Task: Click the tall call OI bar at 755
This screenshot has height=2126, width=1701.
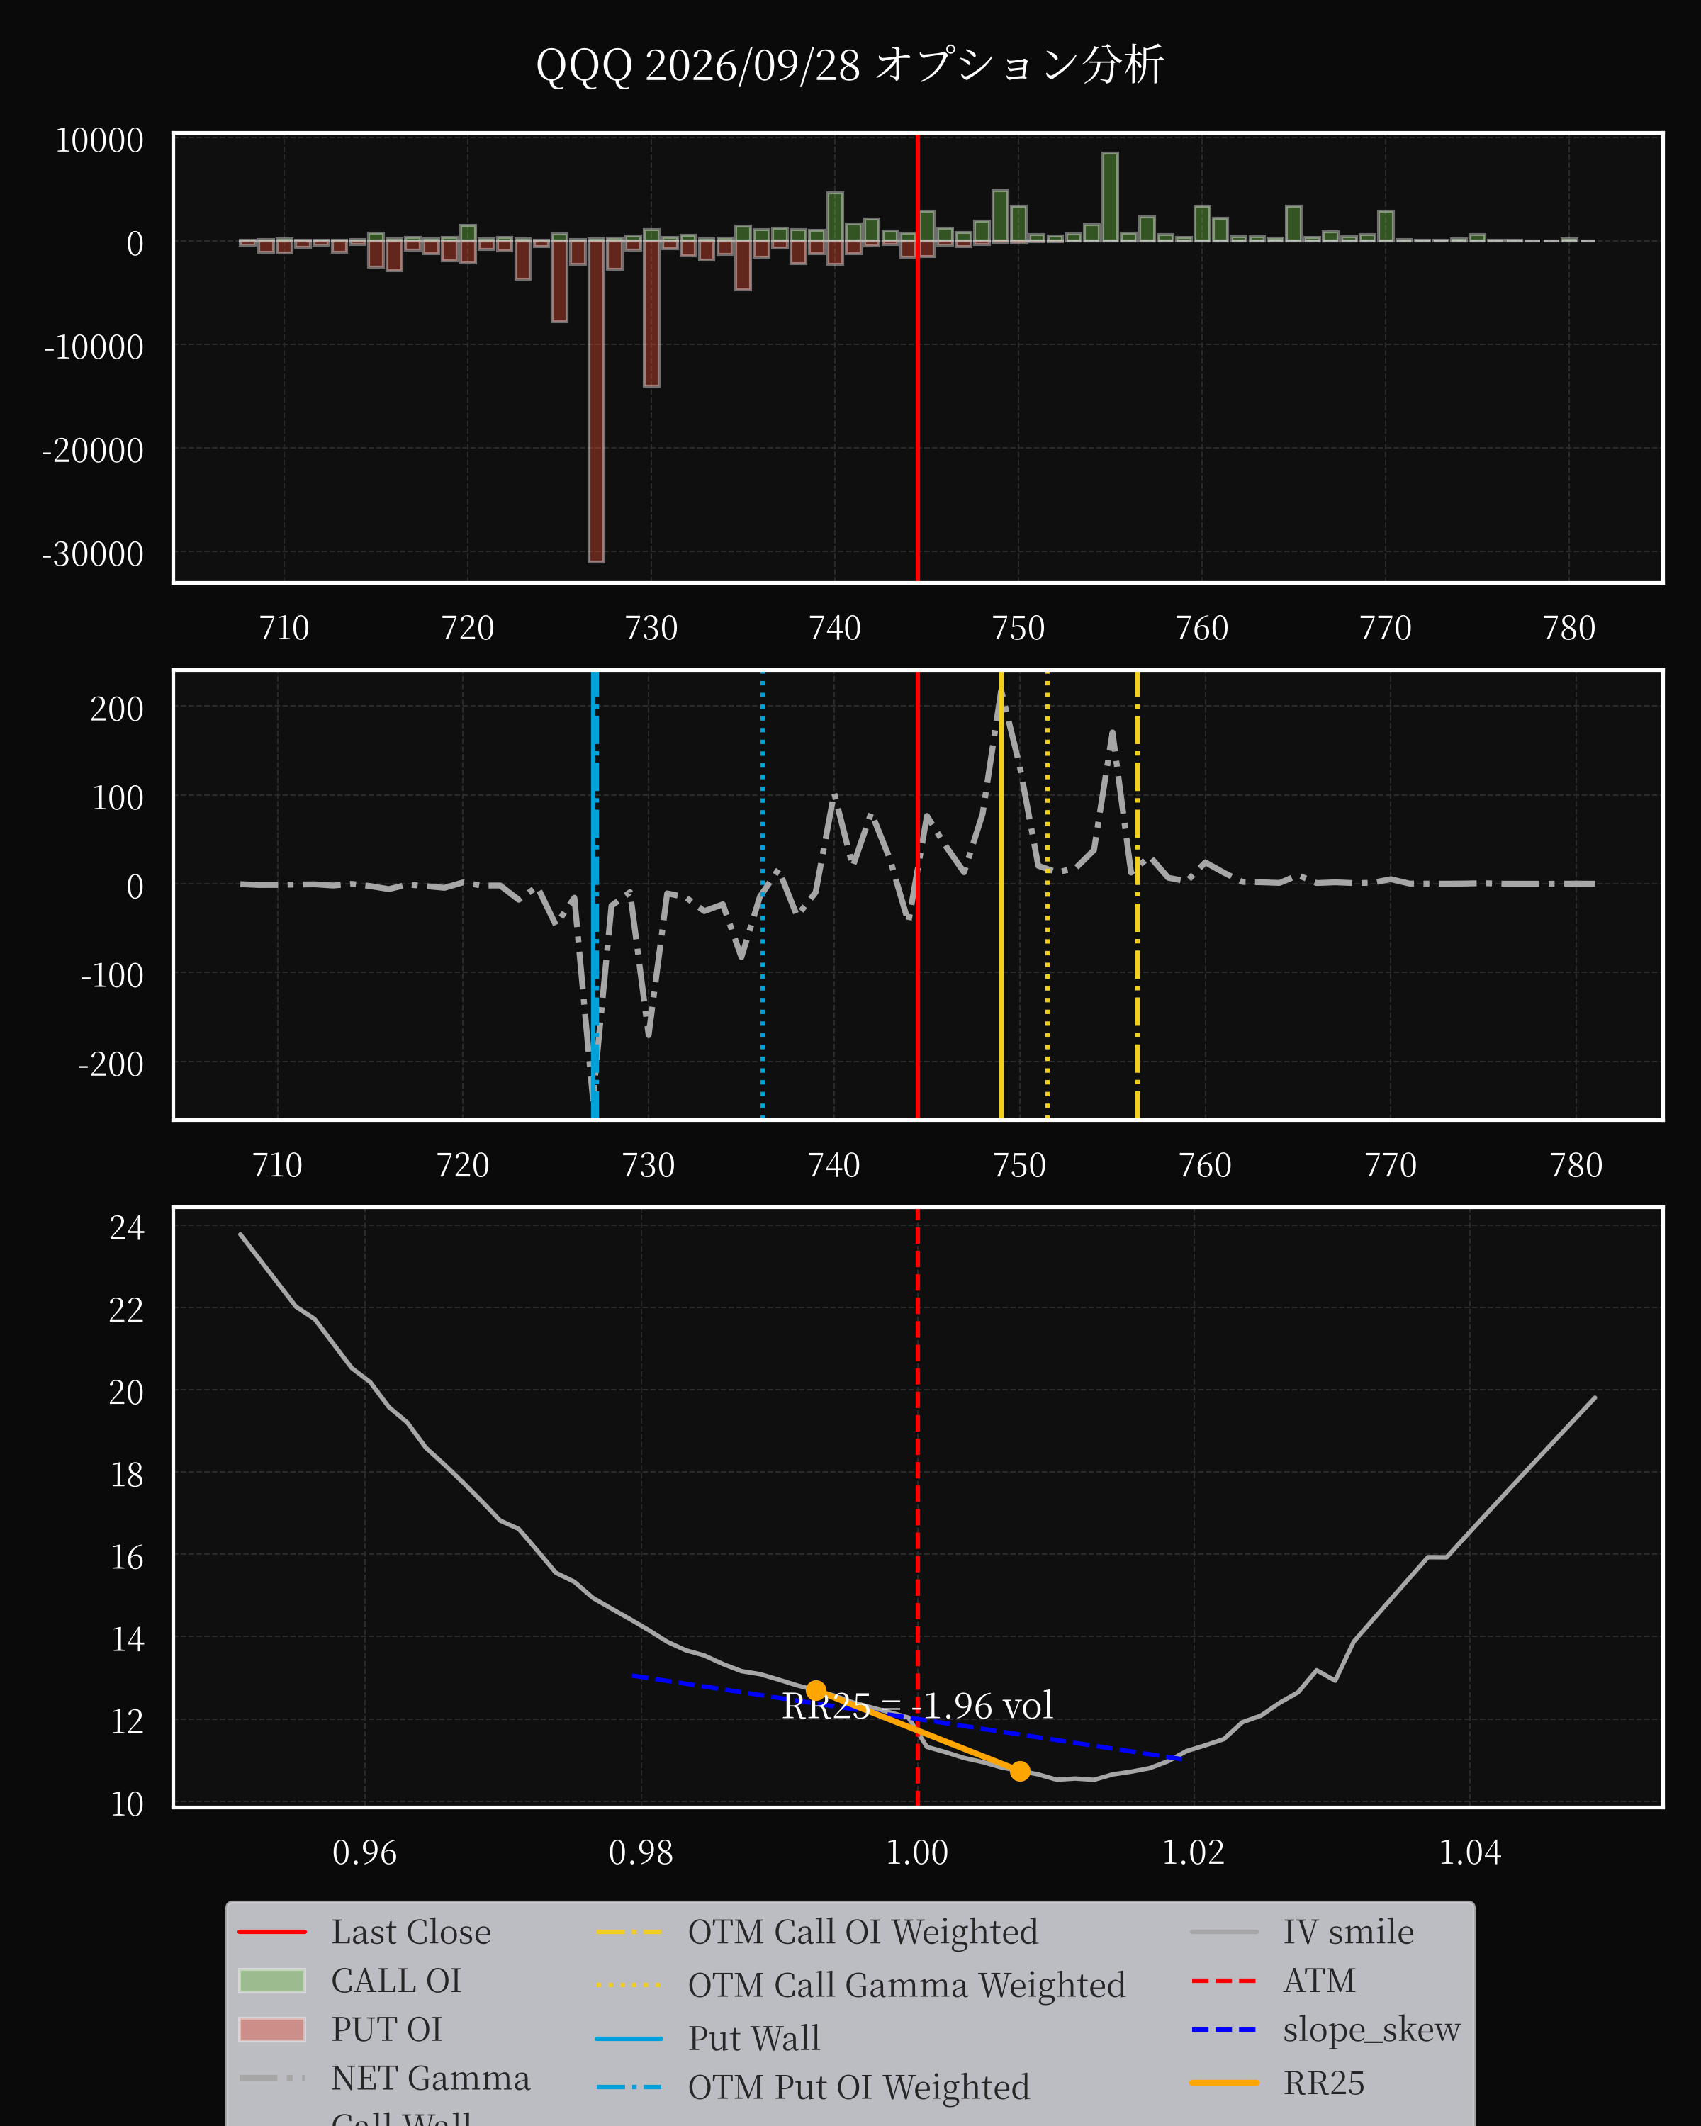Action: coord(1109,197)
